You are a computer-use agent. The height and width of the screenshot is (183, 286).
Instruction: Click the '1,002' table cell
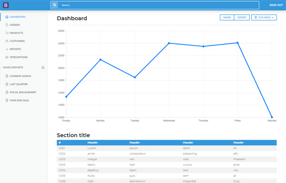(62, 153)
